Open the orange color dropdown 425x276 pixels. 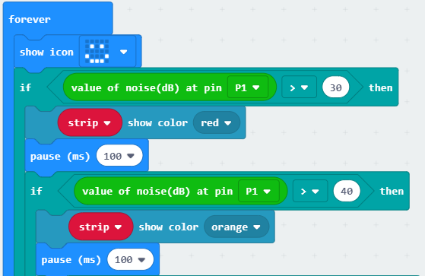click(x=236, y=227)
